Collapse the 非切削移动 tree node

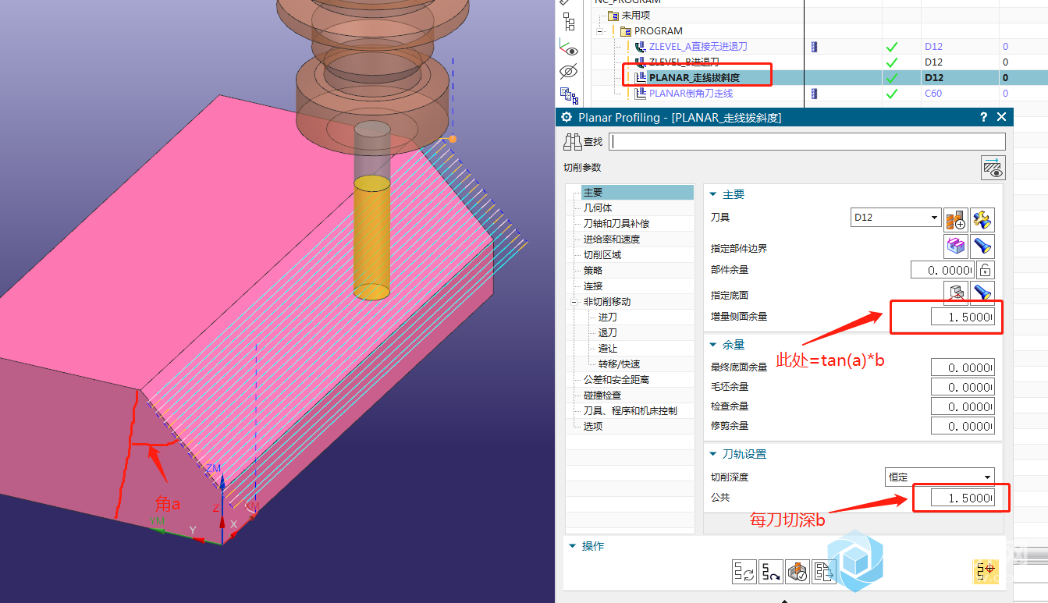point(576,302)
